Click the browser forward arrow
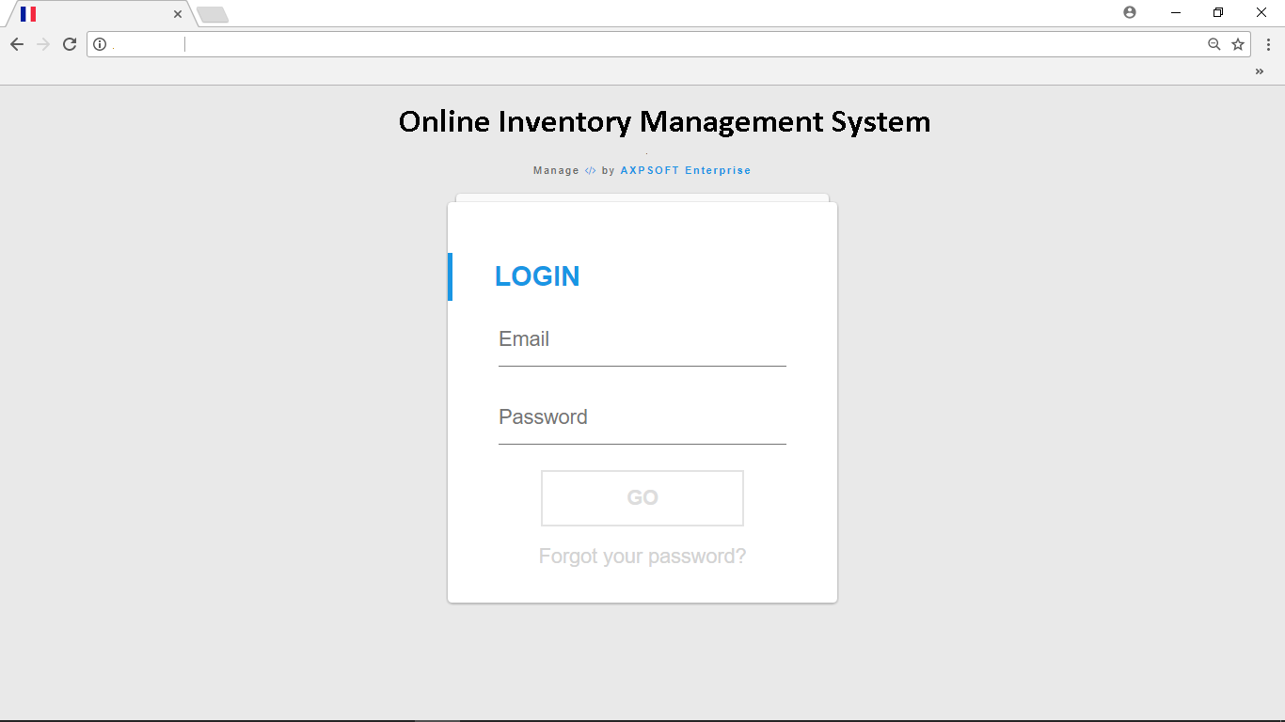The height and width of the screenshot is (722, 1285). pos(43,44)
